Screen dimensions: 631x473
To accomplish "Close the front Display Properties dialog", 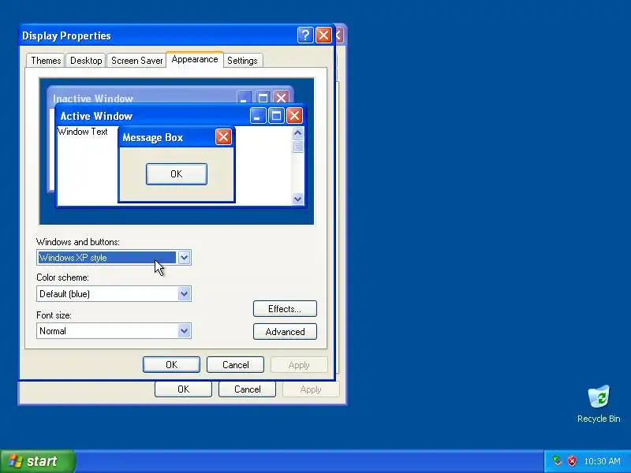I will click(x=323, y=35).
